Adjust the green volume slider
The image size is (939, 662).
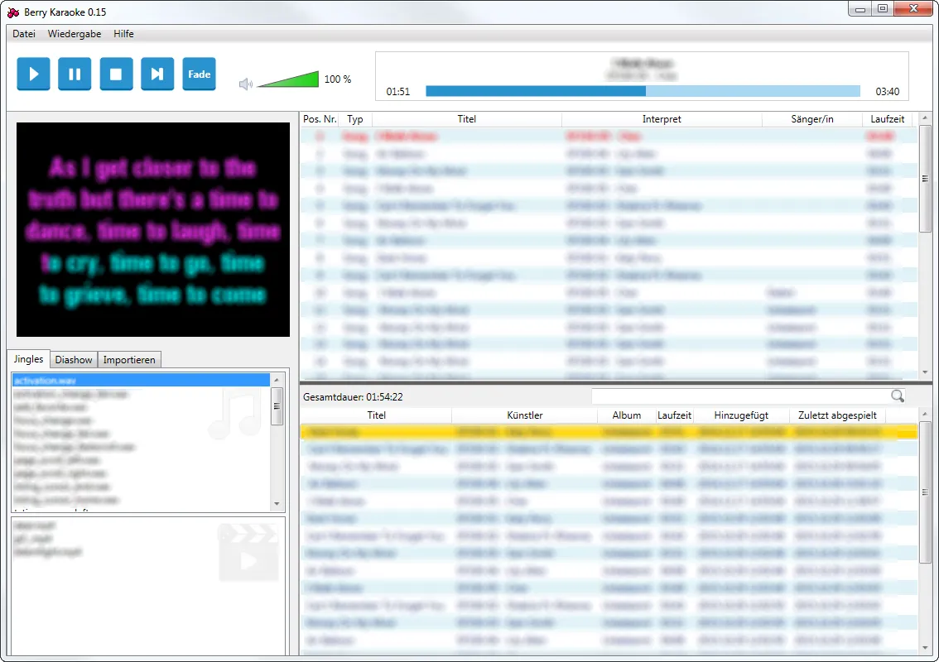pyautogui.click(x=288, y=79)
